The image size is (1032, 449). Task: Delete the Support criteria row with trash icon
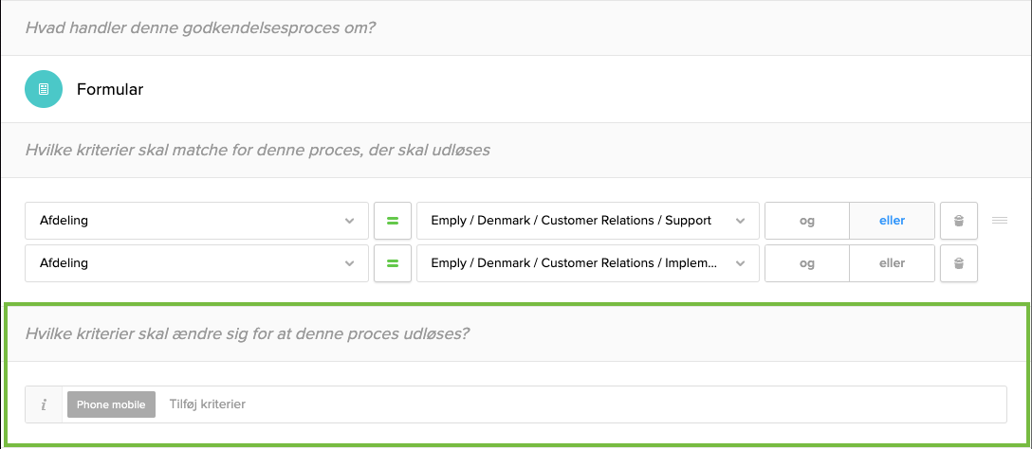tap(959, 221)
